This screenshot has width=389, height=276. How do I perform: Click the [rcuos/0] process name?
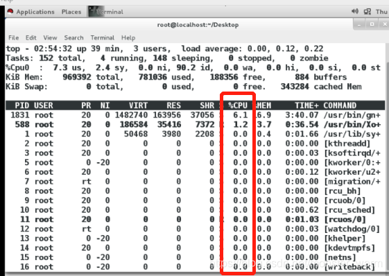click(345, 220)
